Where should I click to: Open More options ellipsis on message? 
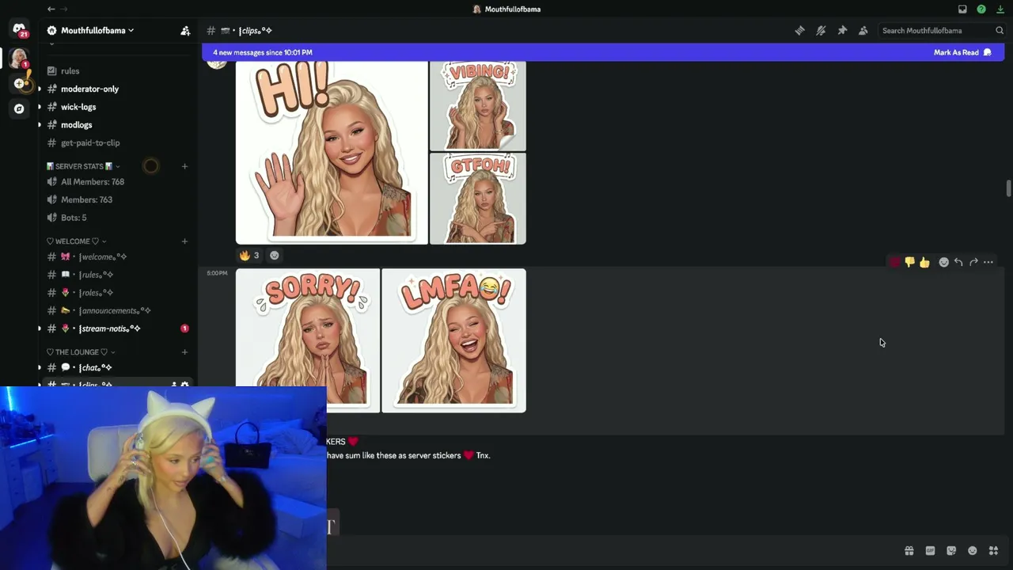tap(988, 262)
